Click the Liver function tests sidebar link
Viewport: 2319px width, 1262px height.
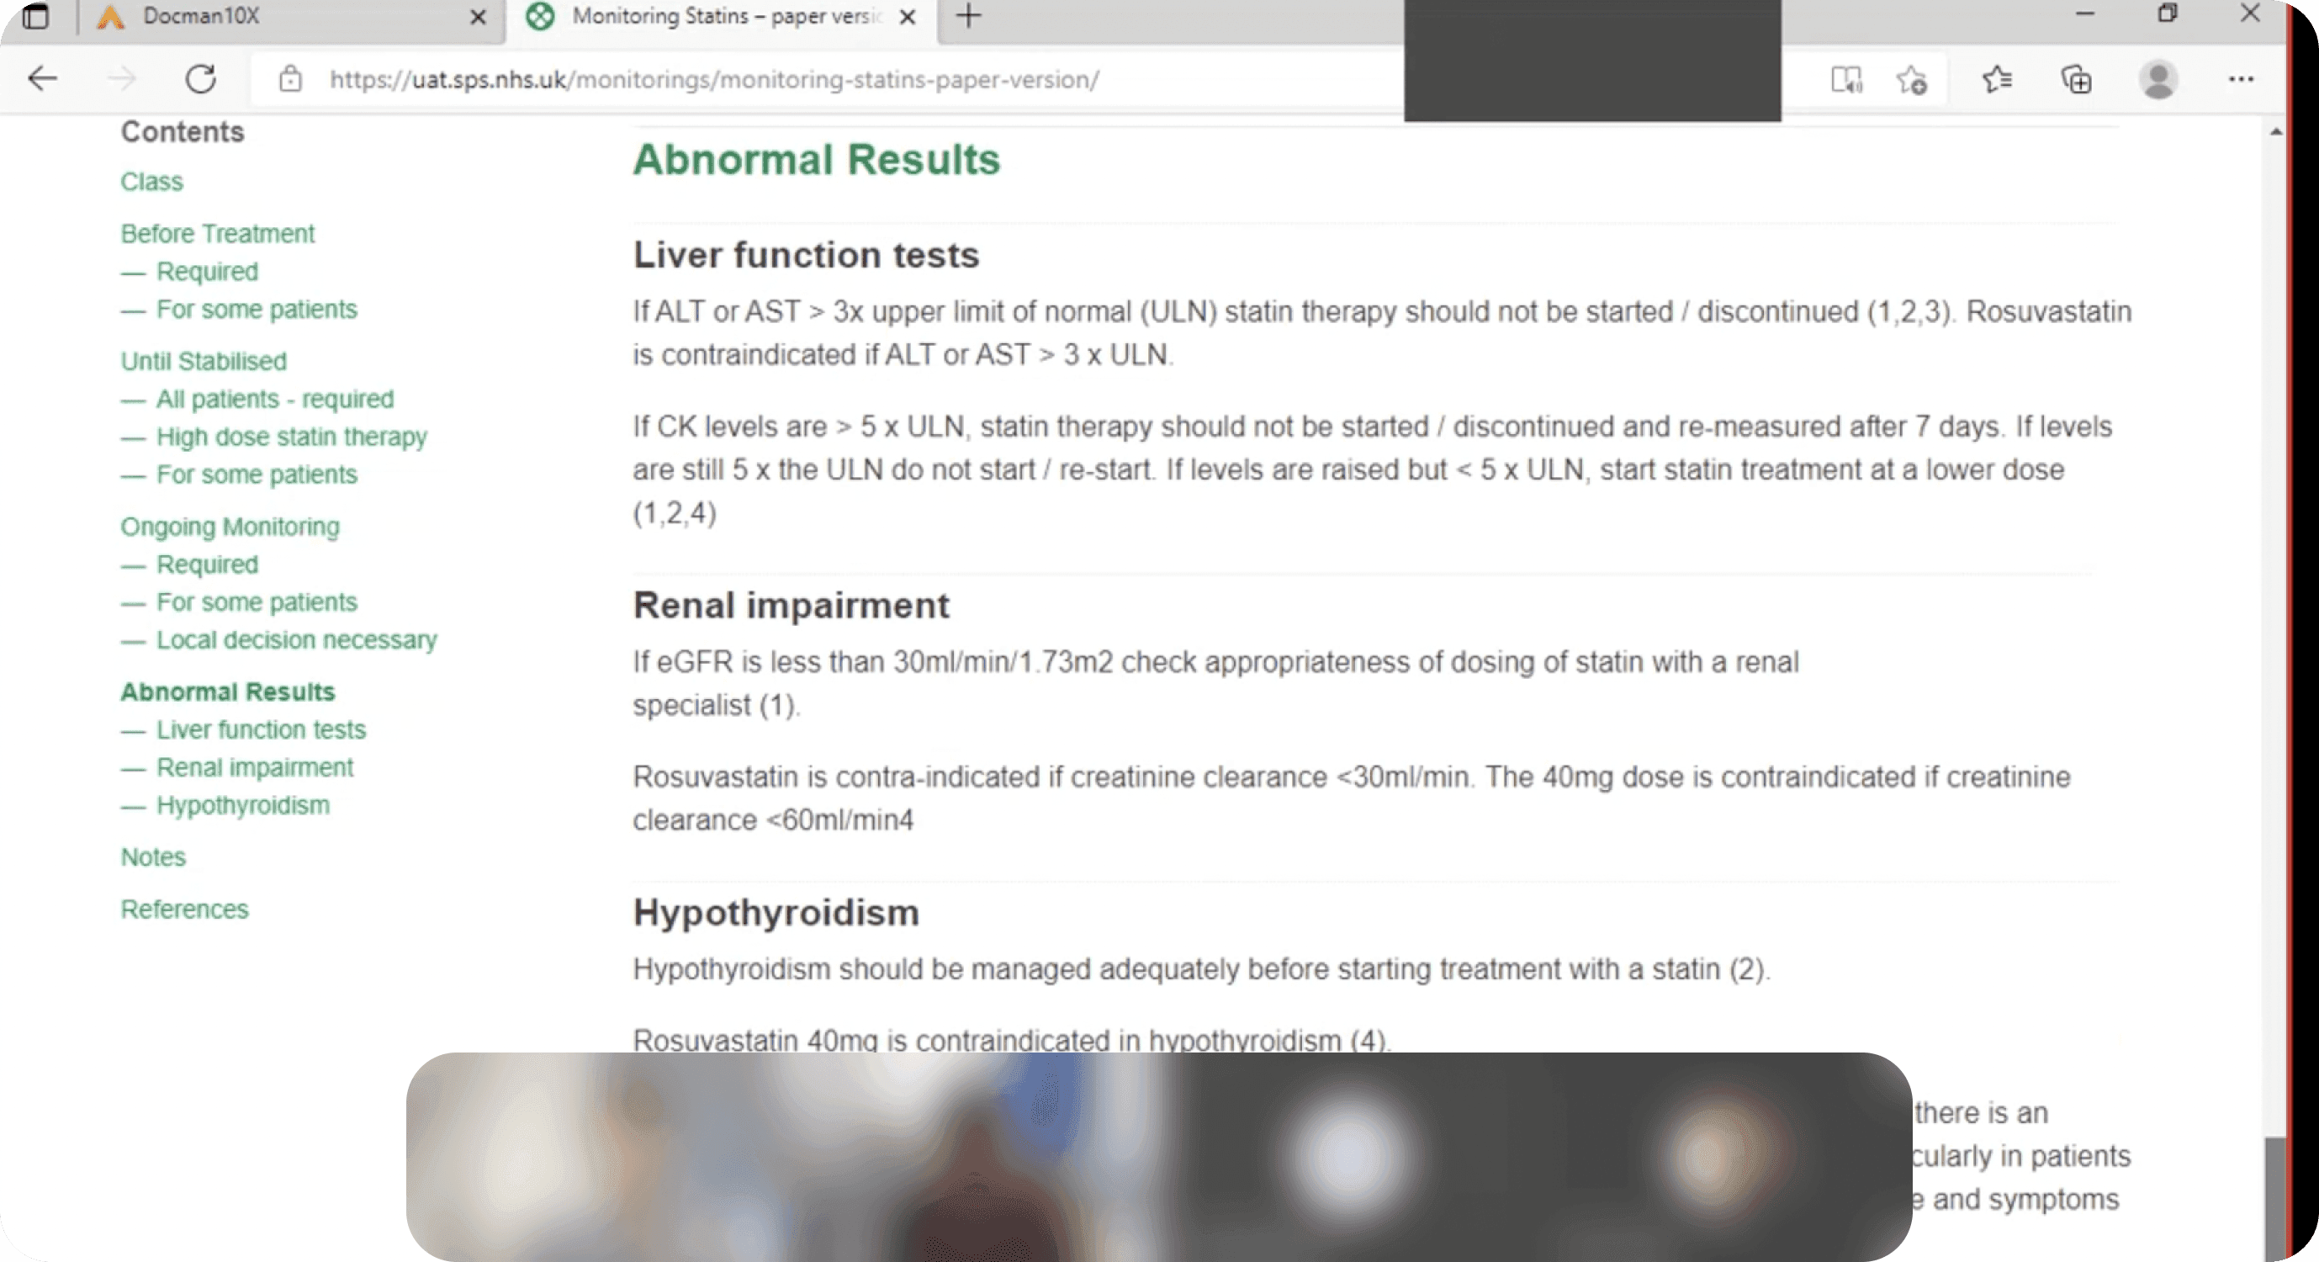pyautogui.click(x=261, y=729)
